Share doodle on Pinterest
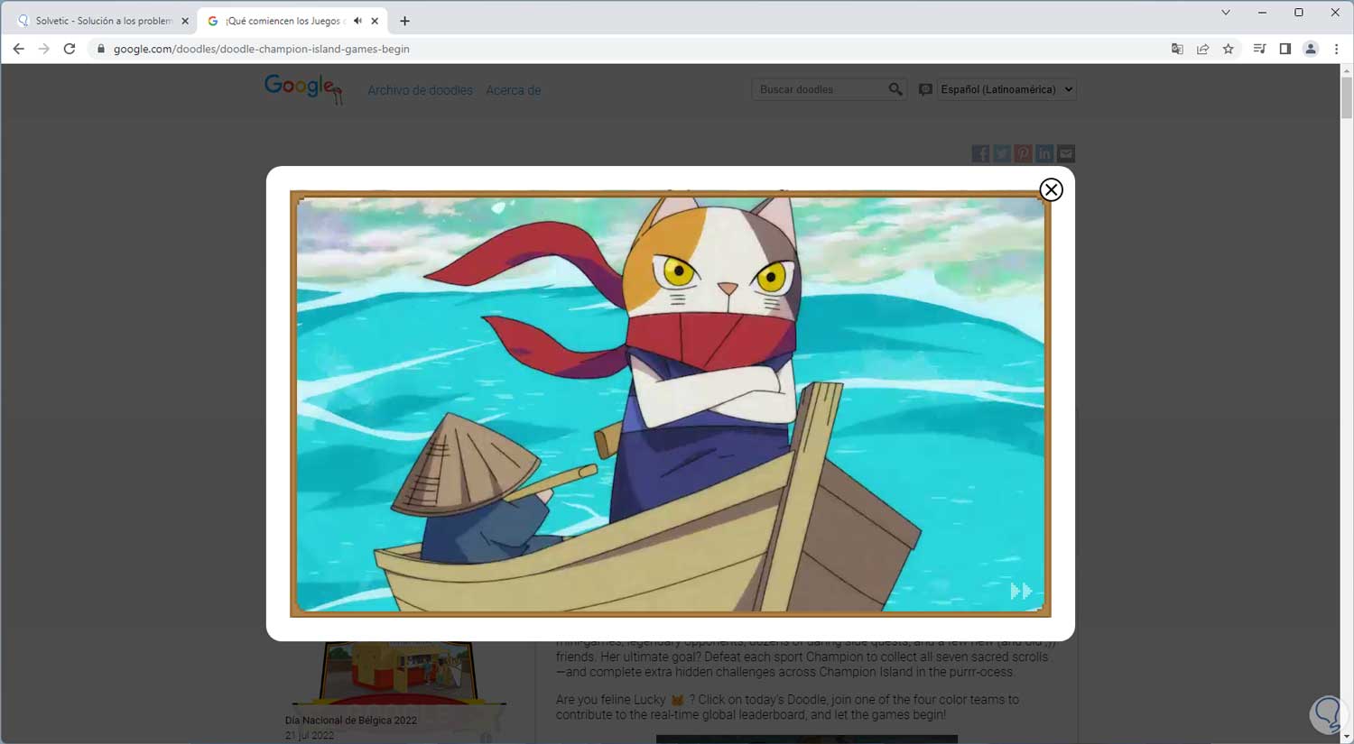 pos(1023,153)
